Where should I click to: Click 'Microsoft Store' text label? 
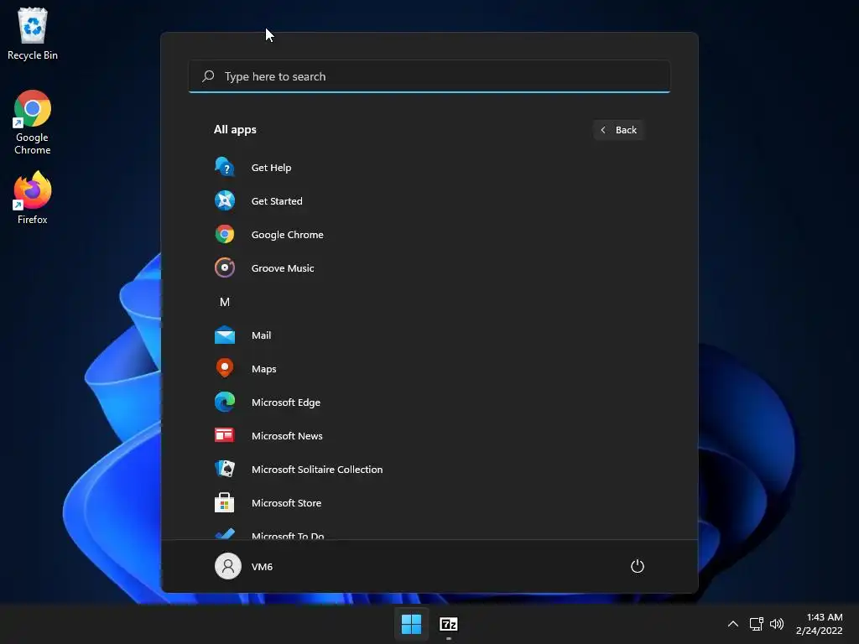[287, 503]
